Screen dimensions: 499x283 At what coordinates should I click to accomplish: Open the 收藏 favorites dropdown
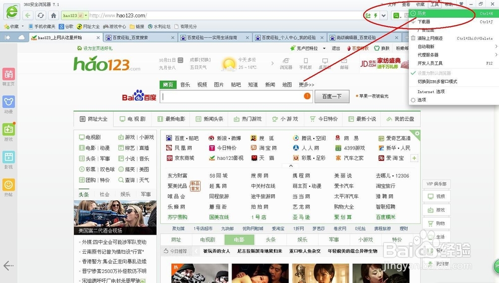(x=14, y=26)
